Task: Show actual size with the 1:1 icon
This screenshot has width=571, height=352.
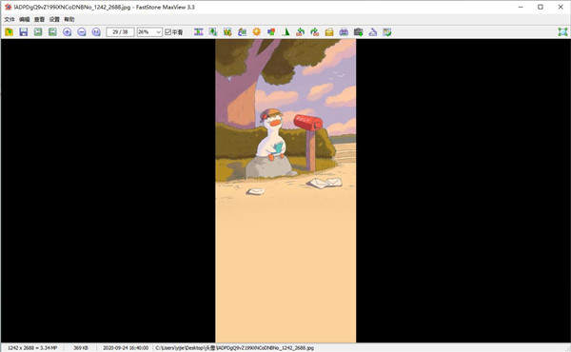Action: 96,32
